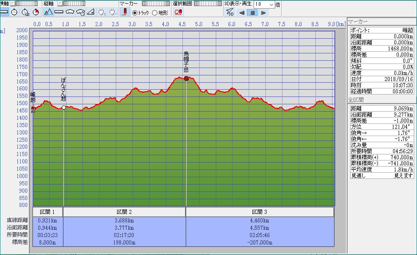
Task: Select the first heart-rate vertical axis icon
Action: tap(102, 12)
